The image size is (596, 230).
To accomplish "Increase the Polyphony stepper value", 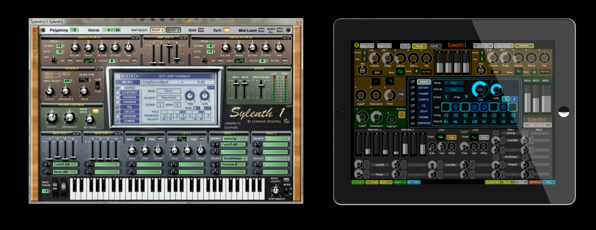I will coord(78,29).
